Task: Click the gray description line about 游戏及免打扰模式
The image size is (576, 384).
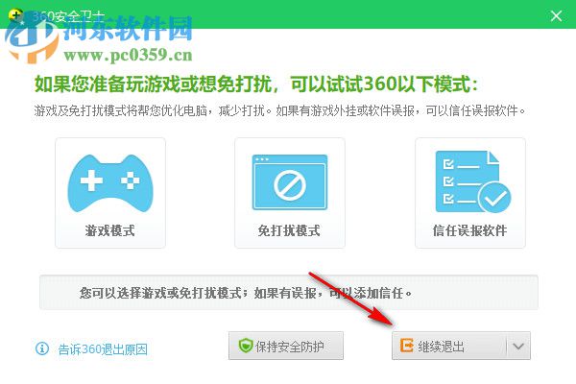Action: (279, 110)
